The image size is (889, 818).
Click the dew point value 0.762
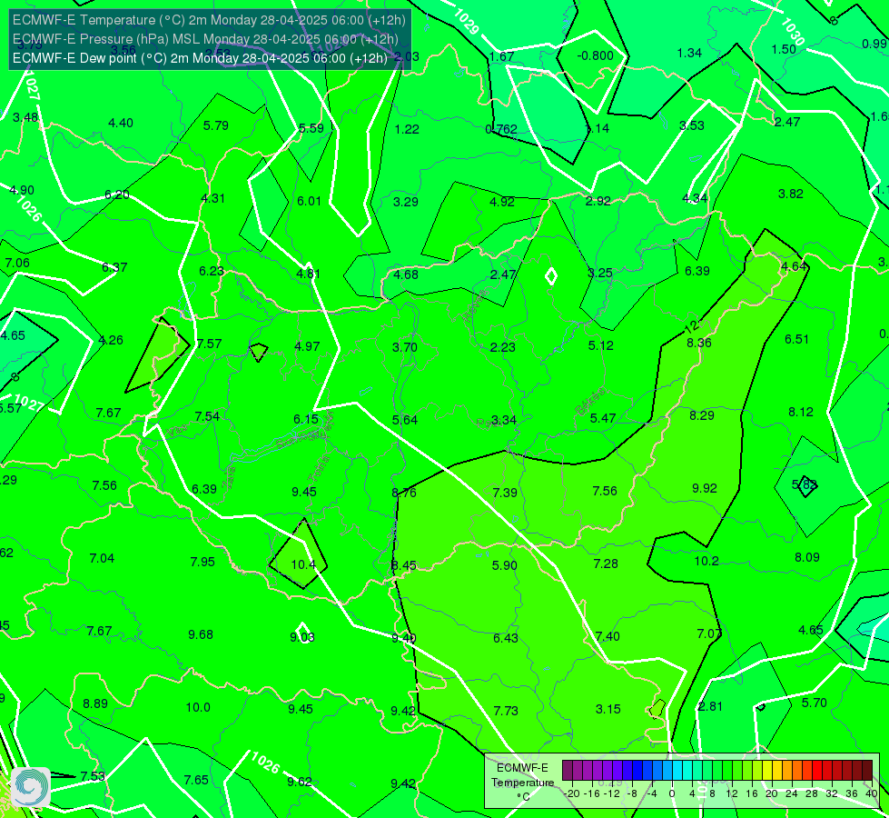[x=501, y=129]
